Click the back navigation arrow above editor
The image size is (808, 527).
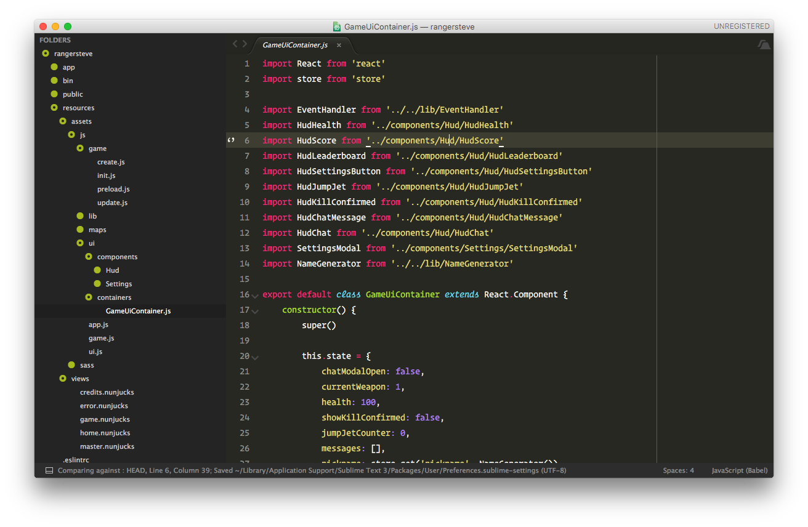coord(235,44)
